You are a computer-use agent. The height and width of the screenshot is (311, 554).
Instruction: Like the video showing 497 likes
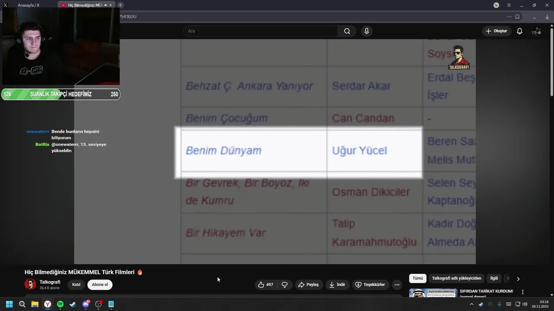pos(265,285)
